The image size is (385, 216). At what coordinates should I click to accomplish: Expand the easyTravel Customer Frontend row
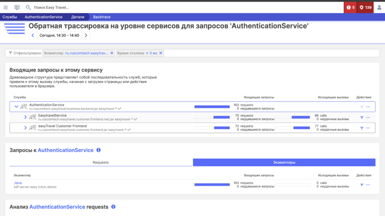pos(26,127)
